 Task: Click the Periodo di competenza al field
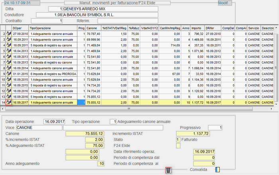pyautogui.click(x=204, y=163)
